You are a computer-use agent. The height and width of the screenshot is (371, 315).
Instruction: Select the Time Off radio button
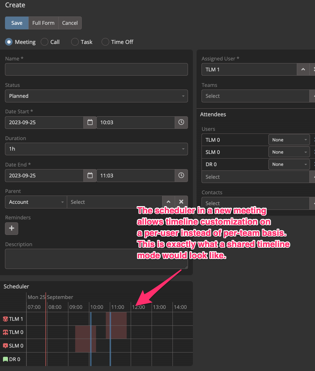tap(105, 42)
